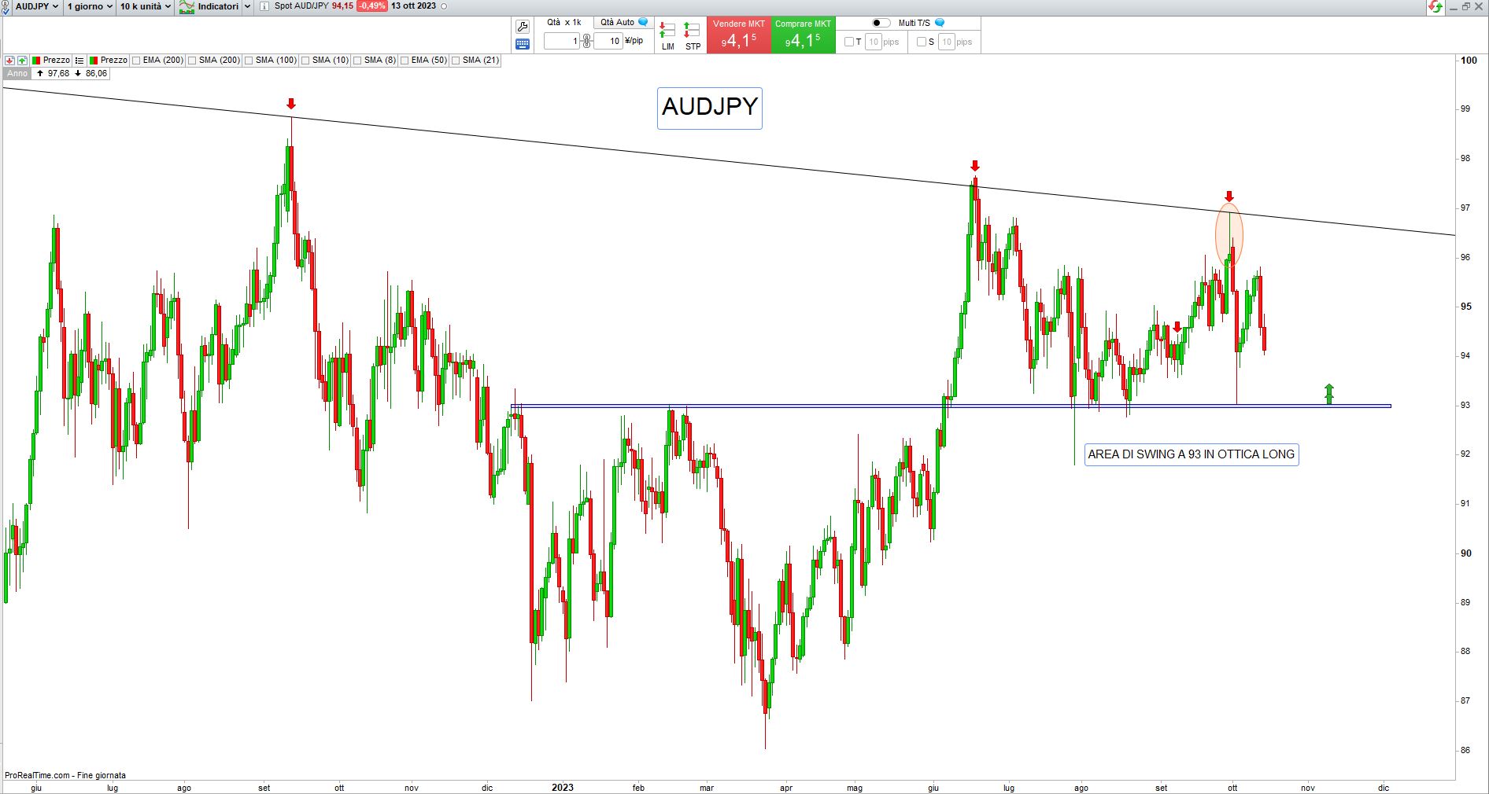This screenshot has height=794, width=1489.
Task: Enable the T target checkbox
Action: (x=849, y=42)
